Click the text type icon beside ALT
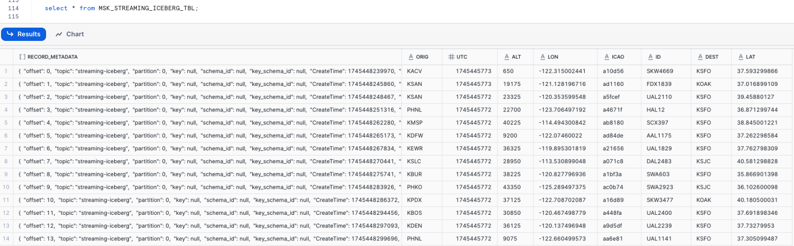This screenshot has height=246, width=794. (506, 57)
